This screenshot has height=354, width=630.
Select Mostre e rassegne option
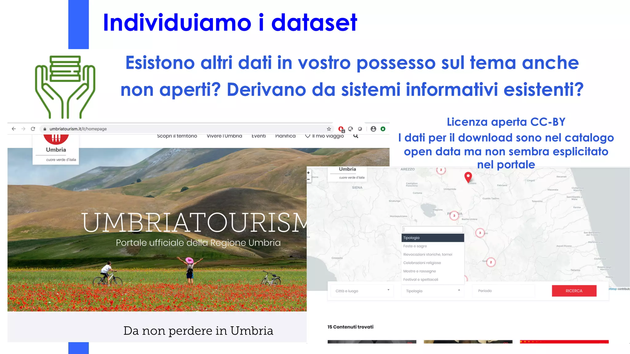[433, 271]
